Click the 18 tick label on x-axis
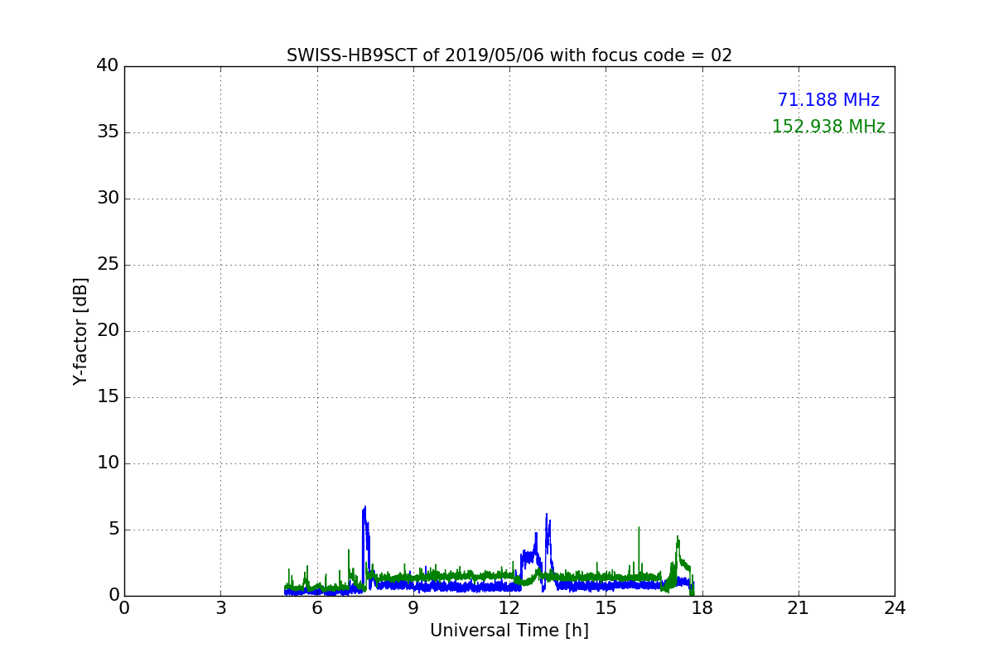This screenshot has height=662, width=994. click(x=702, y=608)
